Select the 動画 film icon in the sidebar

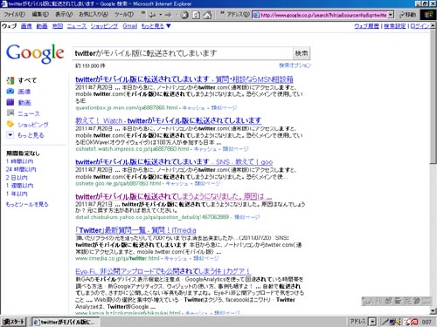[10, 102]
